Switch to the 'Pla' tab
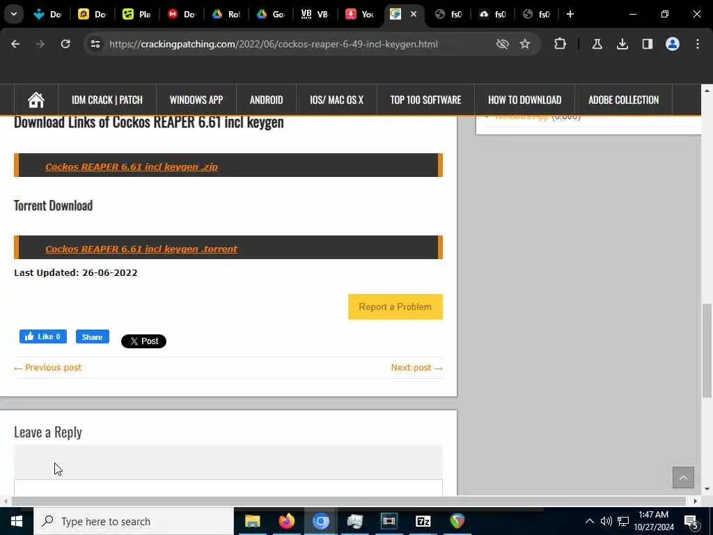Viewport: 713px width, 535px height. pyautogui.click(x=136, y=14)
